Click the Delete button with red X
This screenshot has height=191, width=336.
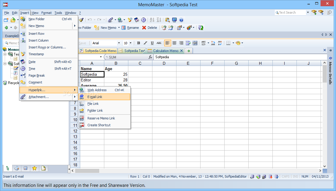coord(149,28)
